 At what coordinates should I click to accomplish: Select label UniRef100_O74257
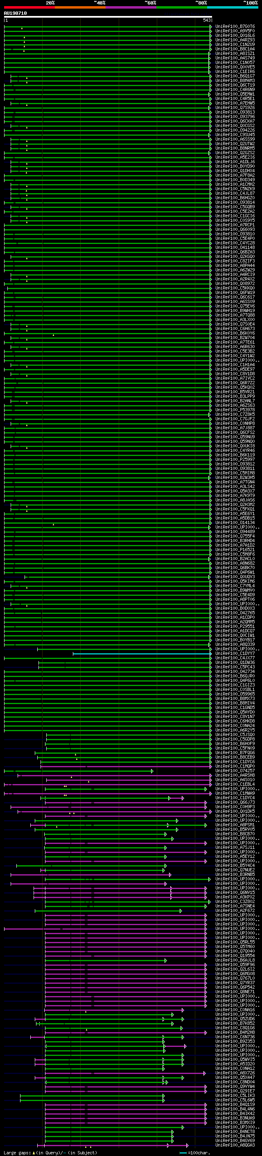click(235, 771)
